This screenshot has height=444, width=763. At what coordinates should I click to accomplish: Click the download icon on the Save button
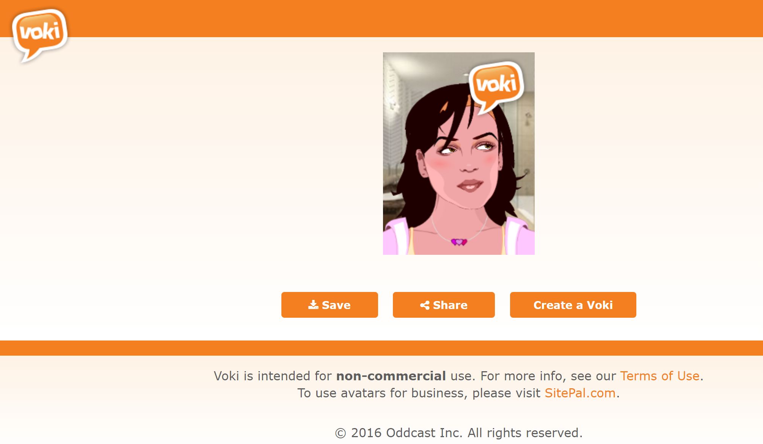tap(313, 305)
